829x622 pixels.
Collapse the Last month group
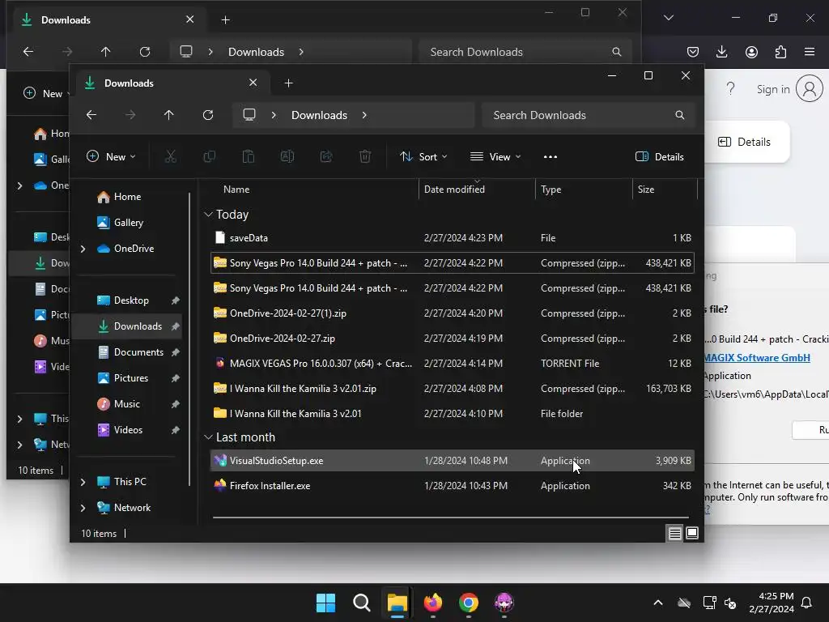(x=208, y=437)
